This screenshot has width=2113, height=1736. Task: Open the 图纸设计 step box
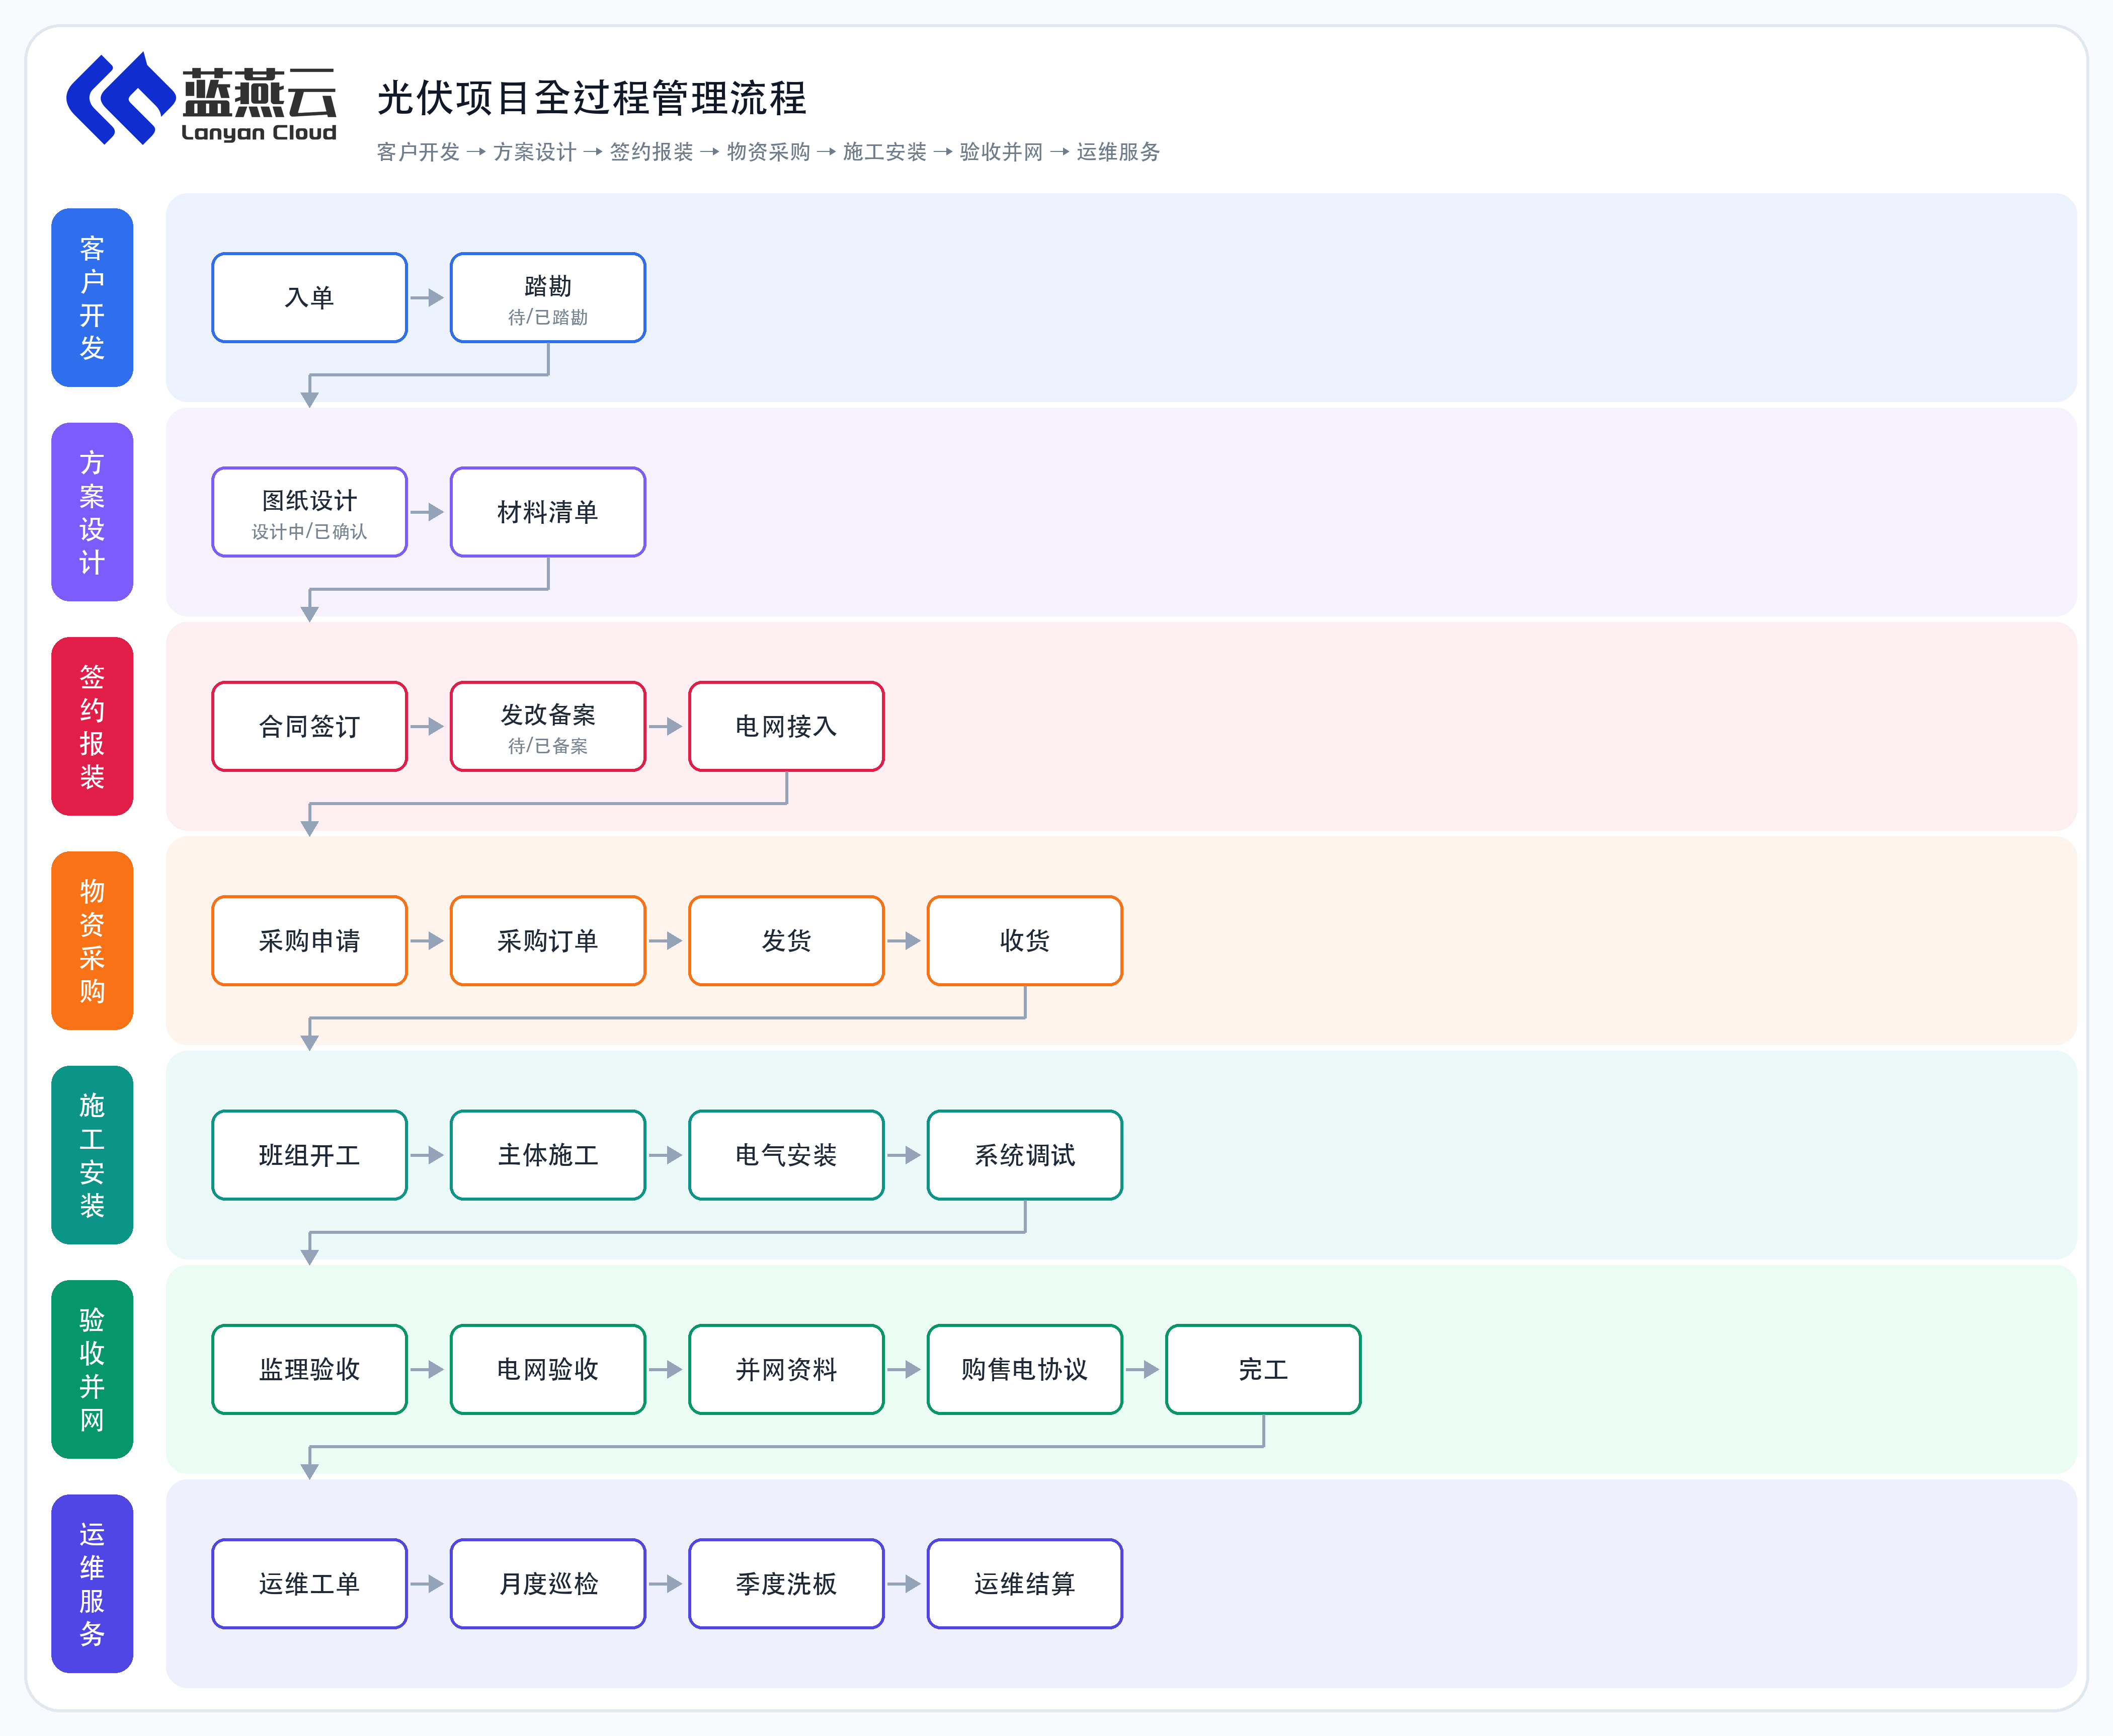[310, 512]
